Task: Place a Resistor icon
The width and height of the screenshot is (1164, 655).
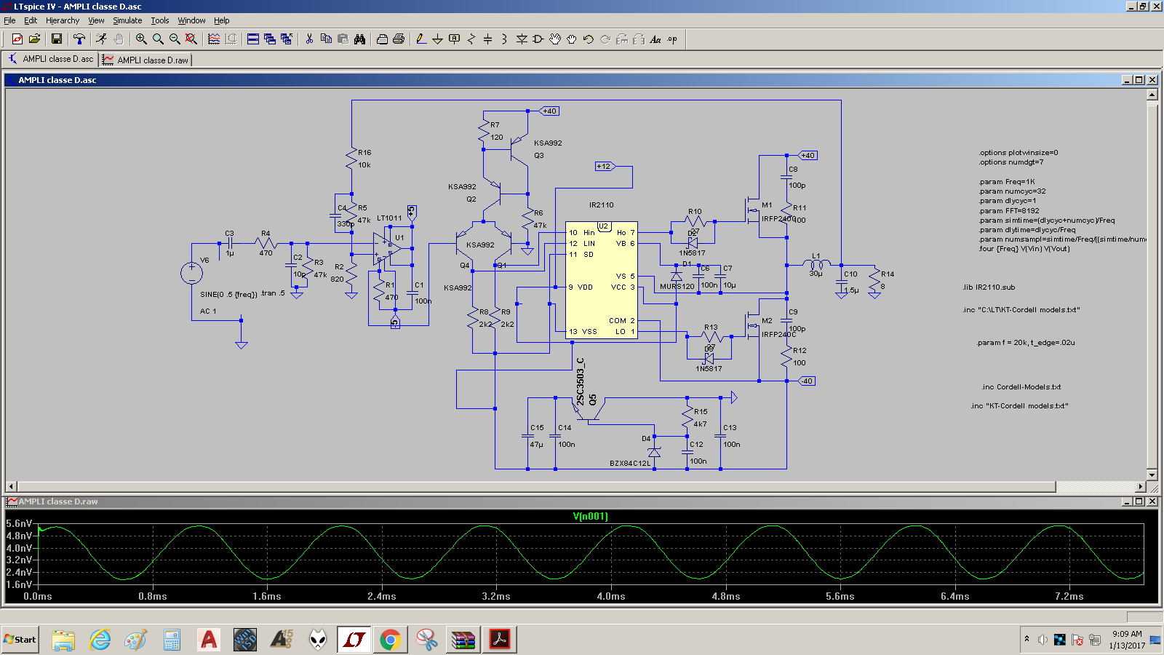Action: pyautogui.click(x=471, y=39)
